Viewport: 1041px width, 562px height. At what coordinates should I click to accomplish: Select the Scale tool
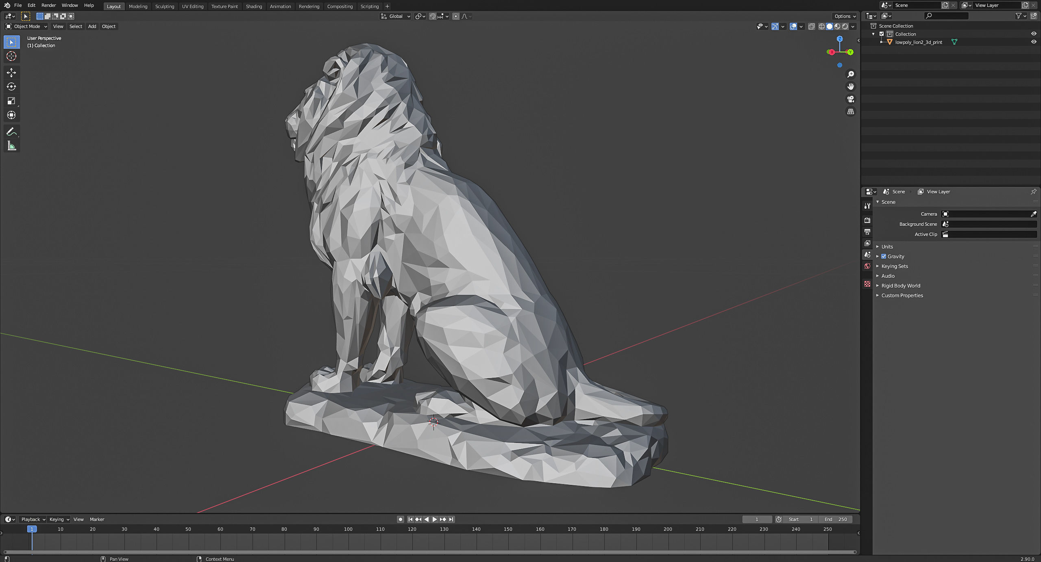(x=11, y=101)
